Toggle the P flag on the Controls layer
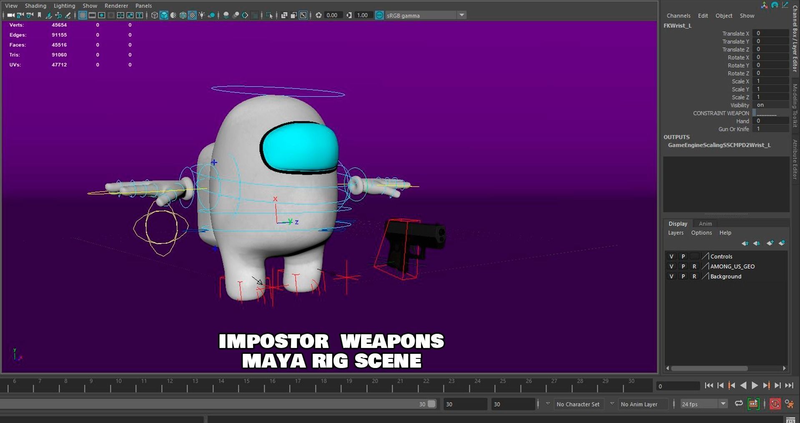The width and height of the screenshot is (800, 423). [683, 256]
